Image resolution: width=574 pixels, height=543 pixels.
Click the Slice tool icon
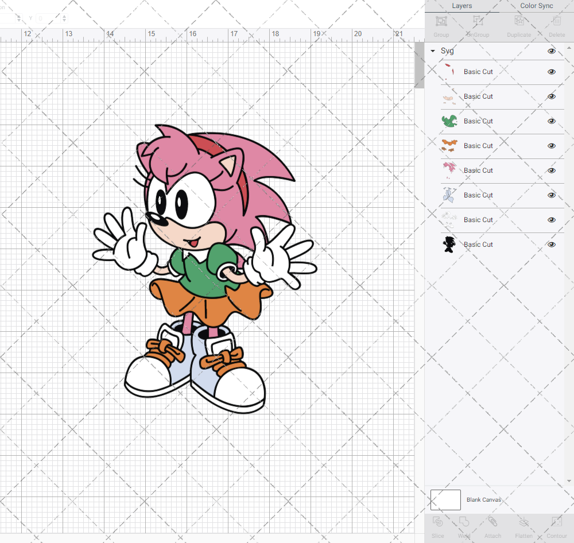tap(438, 521)
